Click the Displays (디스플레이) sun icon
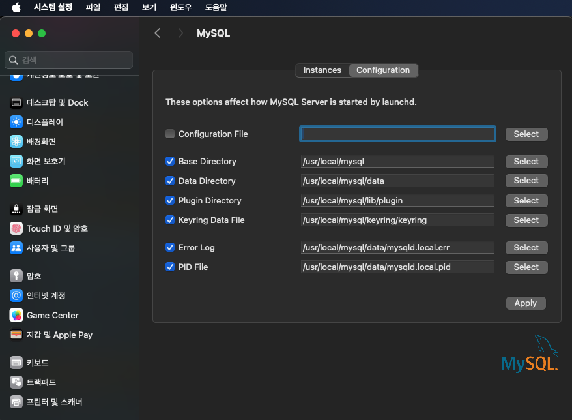The height and width of the screenshot is (420, 572). [16, 123]
